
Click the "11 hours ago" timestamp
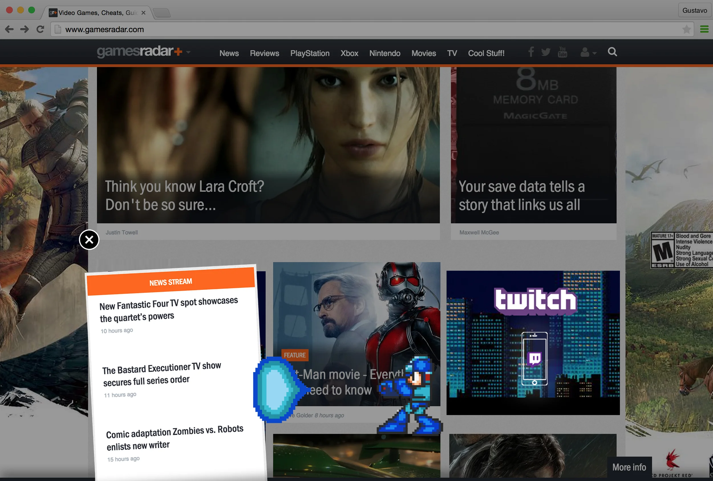point(120,395)
